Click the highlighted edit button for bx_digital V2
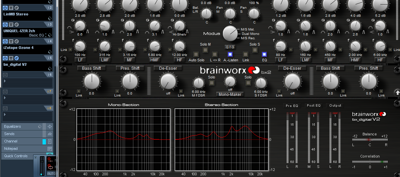 16,58
